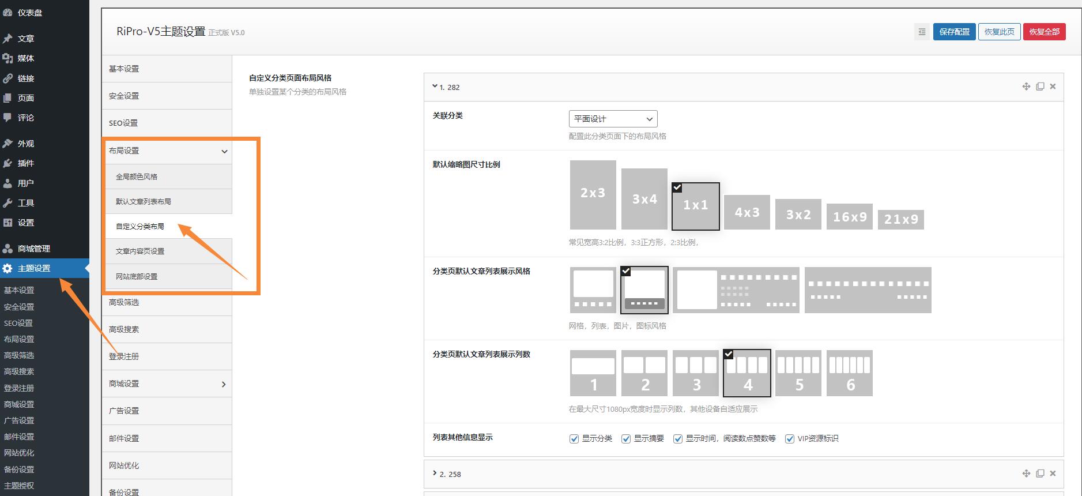The height and width of the screenshot is (496, 1082).
Task: Choose the 6-column list layout
Action: [849, 373]
